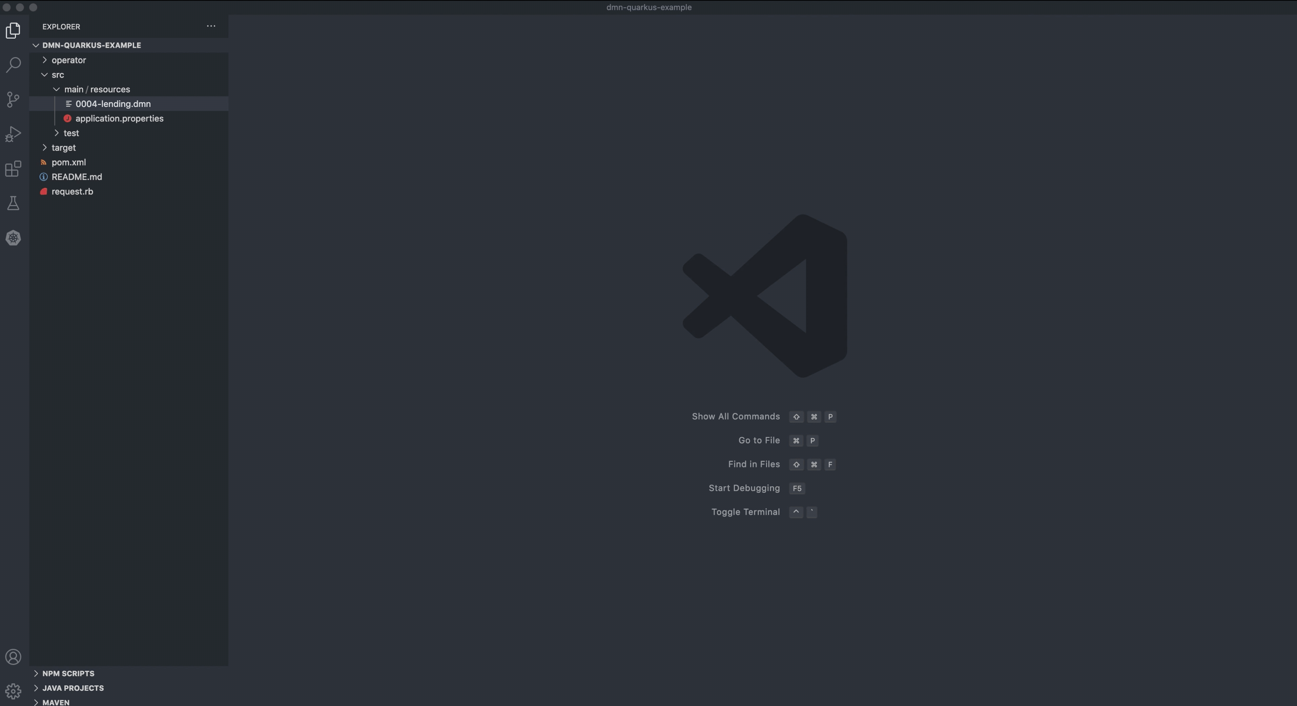Open the Source Control view

[x=13, y=99]
